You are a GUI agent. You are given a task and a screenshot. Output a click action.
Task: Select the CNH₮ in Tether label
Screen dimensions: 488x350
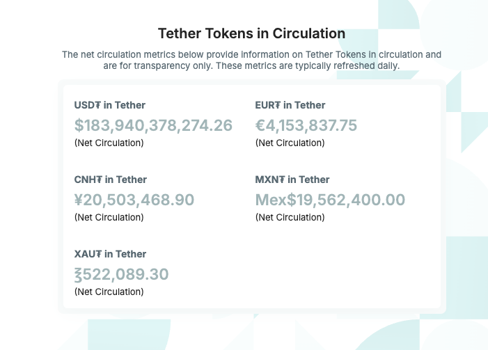[x=110, y=180]
